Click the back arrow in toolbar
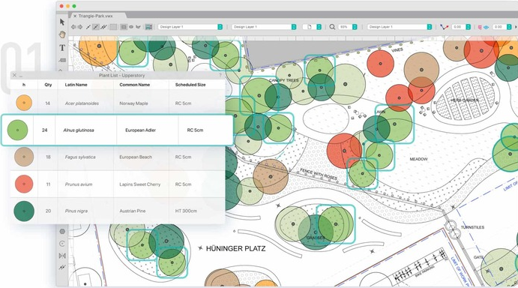Image resolution: width=518 pixels, height=288 pixels. pos(73,27)
